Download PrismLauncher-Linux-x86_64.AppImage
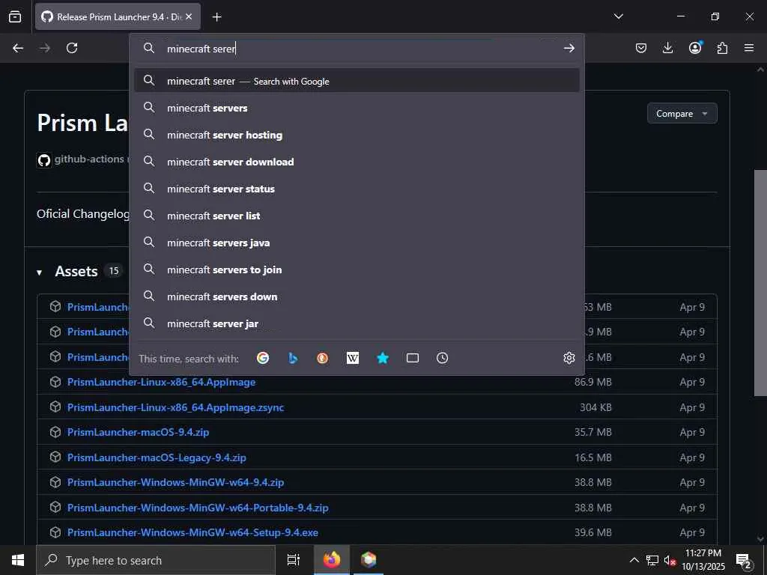This screenshot has width=767, height=575. [162, 382]
